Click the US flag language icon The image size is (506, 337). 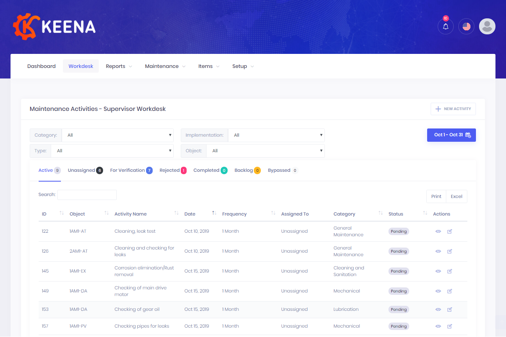pos(466,27)
